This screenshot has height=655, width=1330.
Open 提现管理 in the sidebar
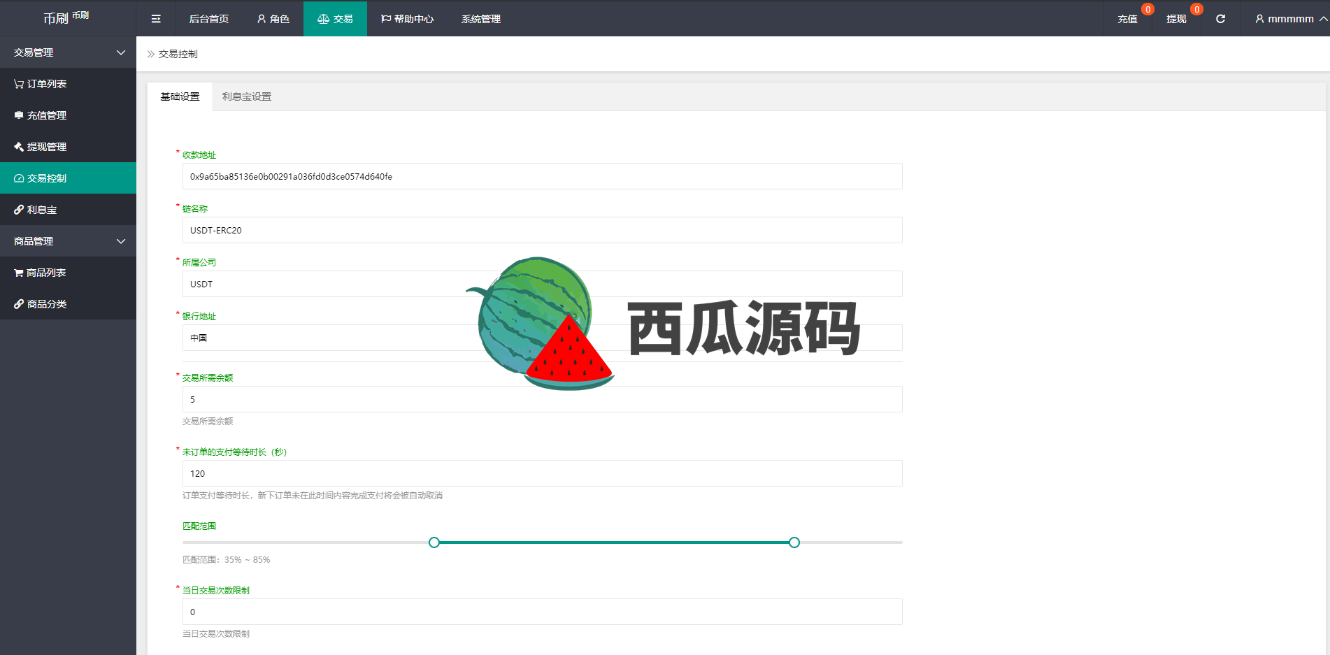click(68, 147)
